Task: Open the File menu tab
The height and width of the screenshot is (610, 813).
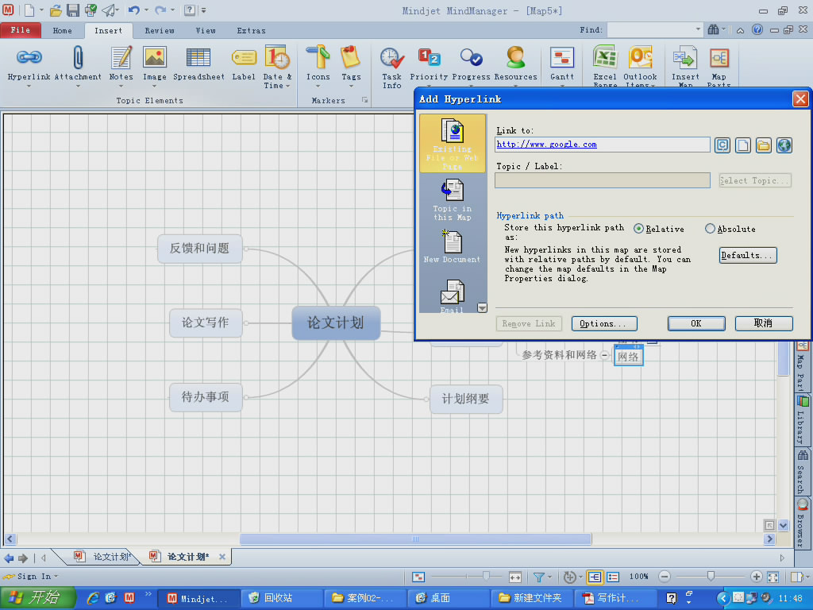Action: [21, 30]
